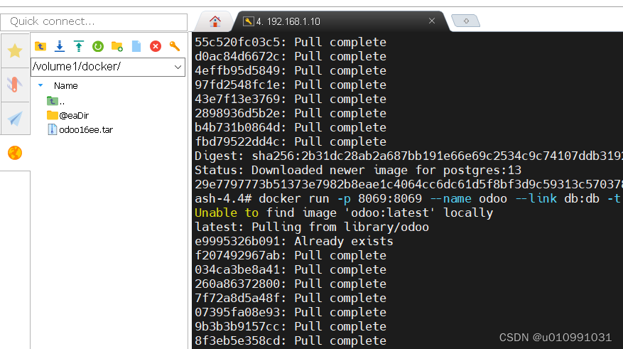The image size is (623, 349).
Task: Click the red delete icon
Action: 156,46
